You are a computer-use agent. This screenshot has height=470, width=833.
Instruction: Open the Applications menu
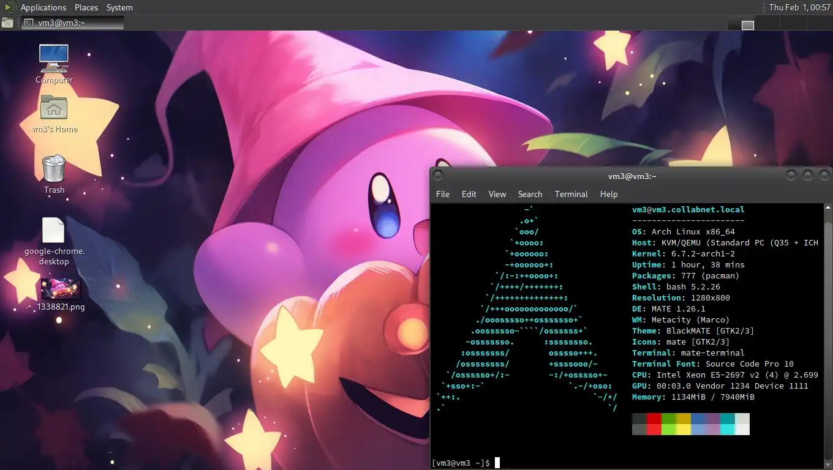point(43,7)
